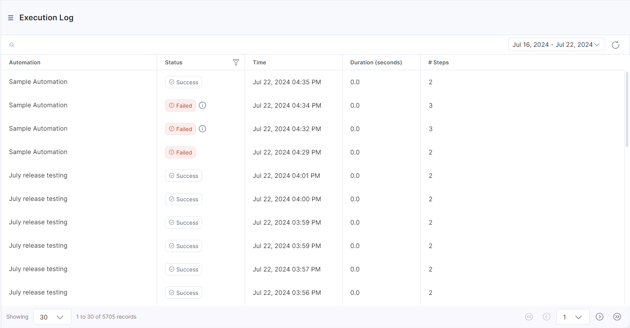Go to the first page of records
The height and width of the screenshot is (328, 630).
click(529, 317)
